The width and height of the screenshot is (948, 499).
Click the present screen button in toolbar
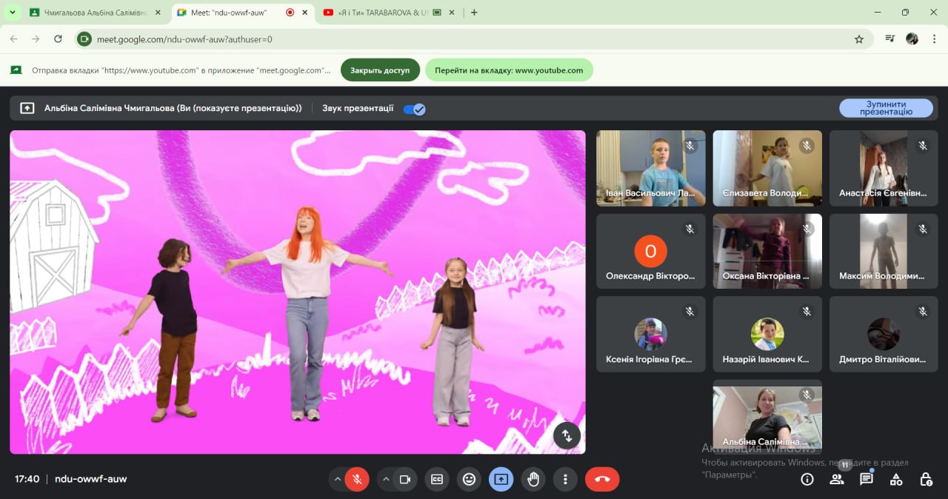pos(501,479)
